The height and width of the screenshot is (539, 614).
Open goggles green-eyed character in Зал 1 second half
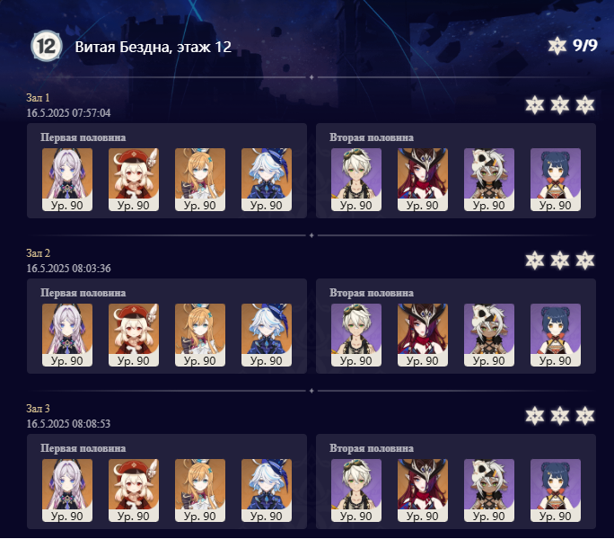[x=356, y=180]
